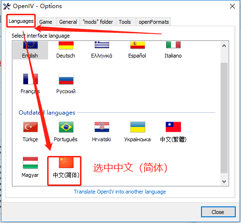Image resolution: width=241 pixels, height=223 pixels.
Task: Click the Deutsch label text
Action: point(66,56)
